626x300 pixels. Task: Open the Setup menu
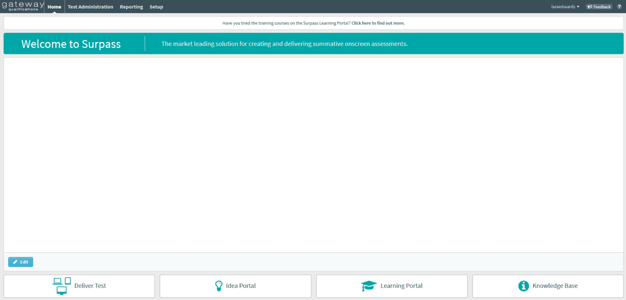(x=156, y=7)
